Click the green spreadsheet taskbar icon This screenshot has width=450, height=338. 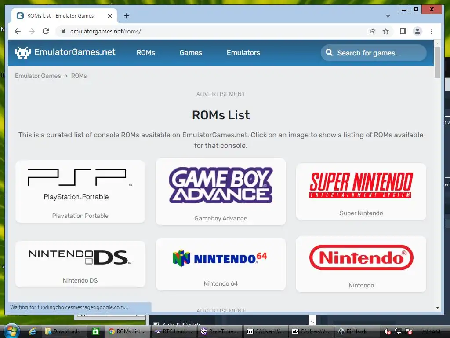coord(95,331)
